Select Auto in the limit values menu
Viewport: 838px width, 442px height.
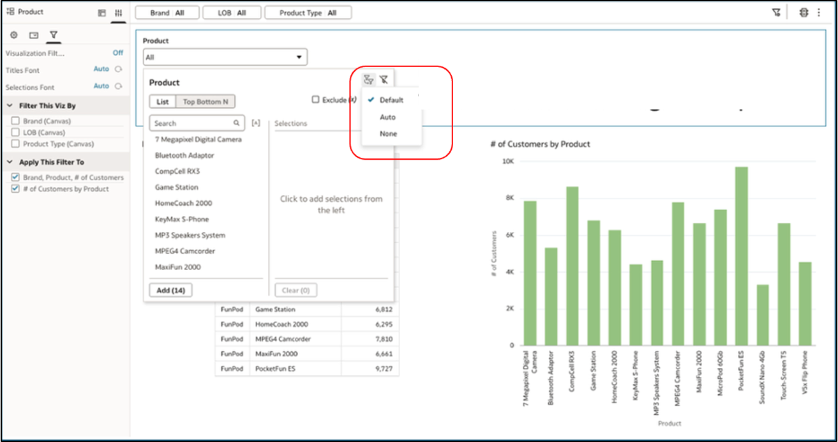coord(387,118)
